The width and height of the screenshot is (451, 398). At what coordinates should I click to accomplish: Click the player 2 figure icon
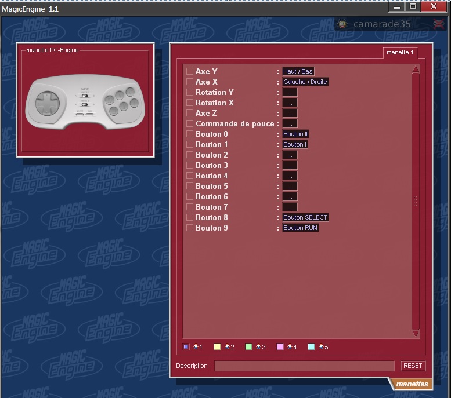tap(228, 346)
